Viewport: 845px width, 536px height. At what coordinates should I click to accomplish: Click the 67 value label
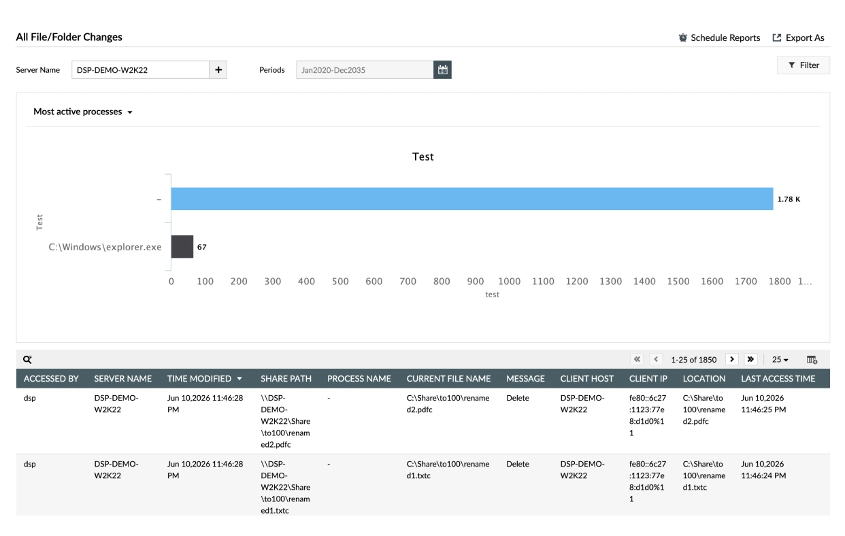pyautogui.click(x=201, y=247)
